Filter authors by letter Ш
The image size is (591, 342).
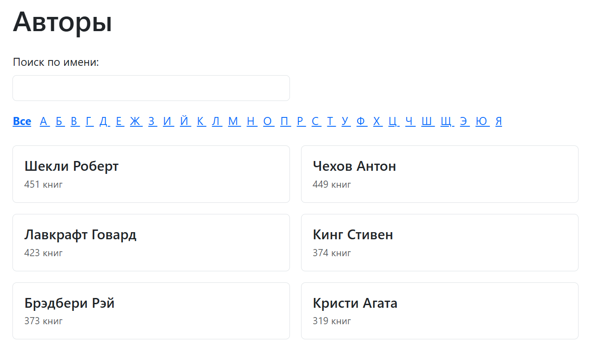tap(427, 121)
